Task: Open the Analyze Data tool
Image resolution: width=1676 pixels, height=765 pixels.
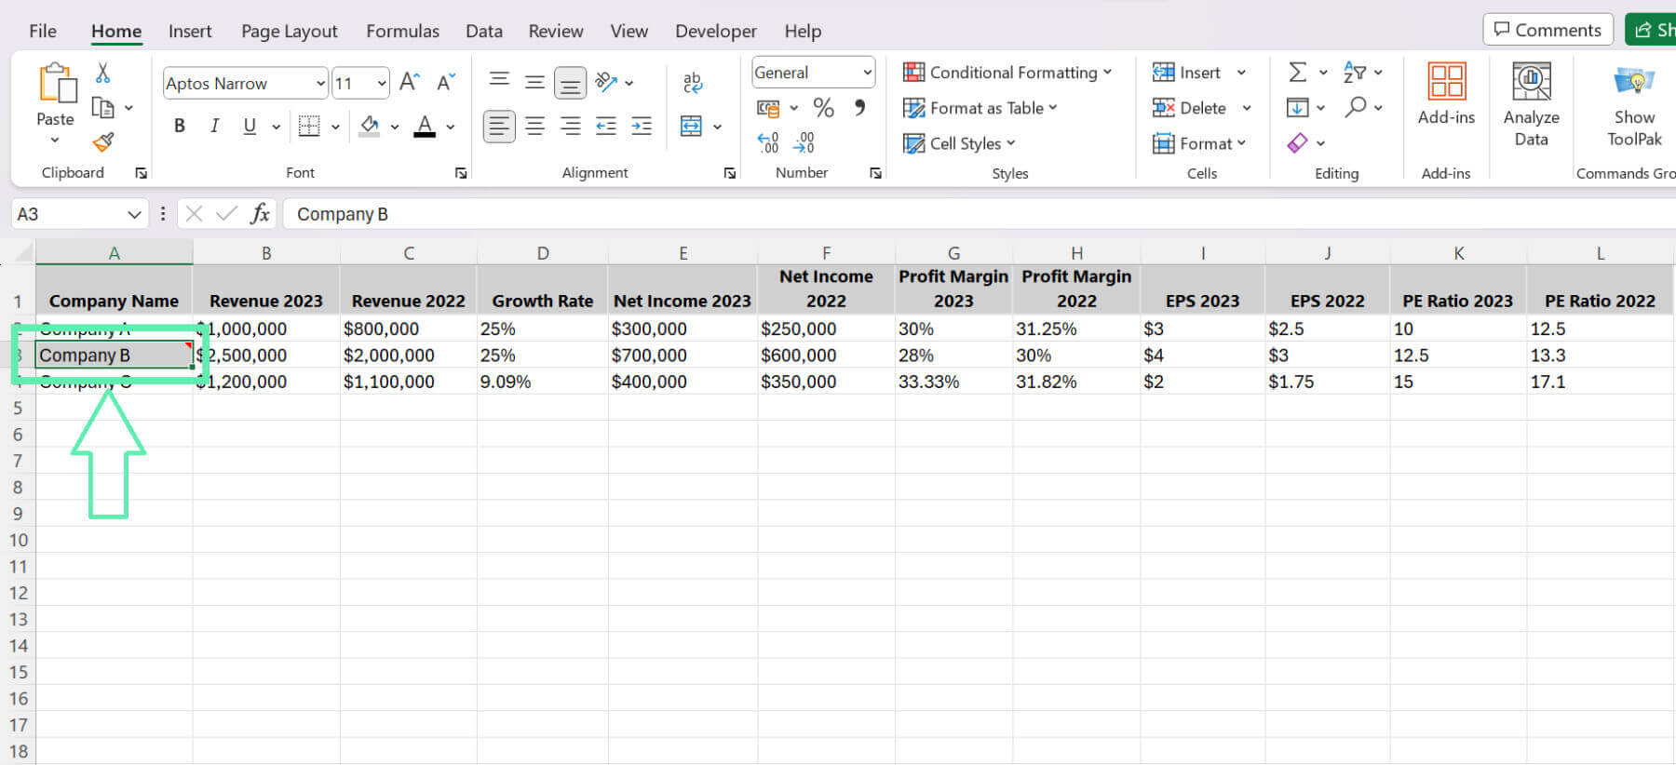Action: 1531,104
